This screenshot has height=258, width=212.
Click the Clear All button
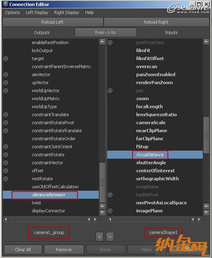[23, 250]
